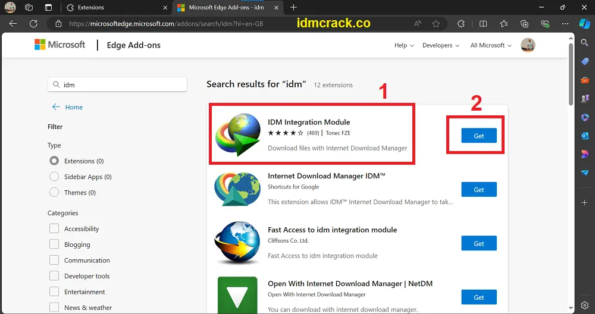Open the Collections icon
Viewport: 595px width, 314px height.
coord(524,24)
